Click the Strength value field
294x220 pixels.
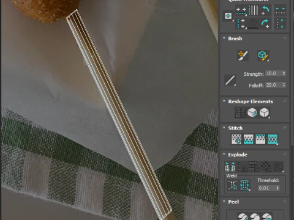tap(273, 73)
